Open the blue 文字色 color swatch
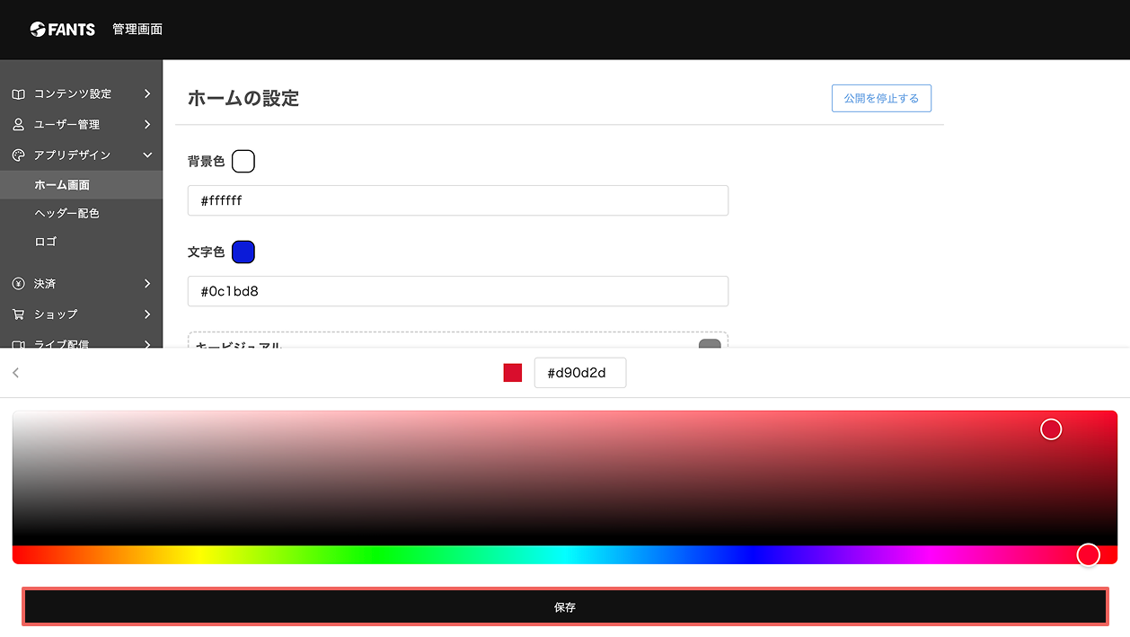 (243, 252)
